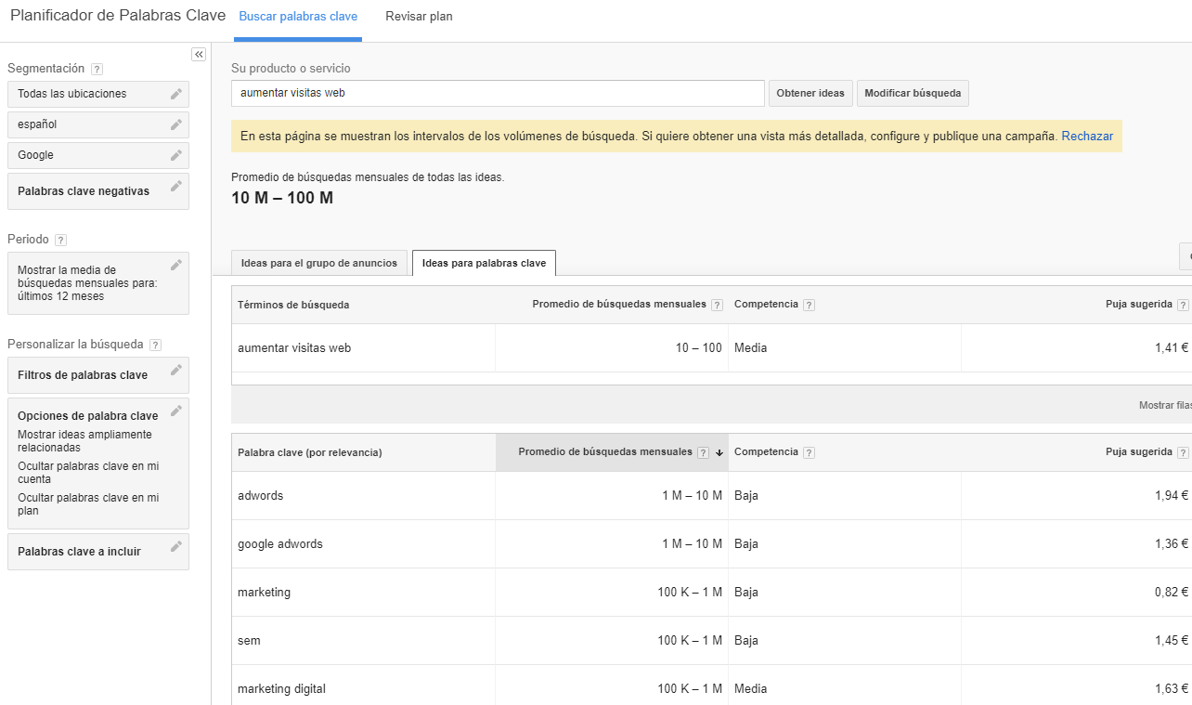Open help icon next to Segmentación
This screenshot has width=1192, height=705.
[97, 69]
